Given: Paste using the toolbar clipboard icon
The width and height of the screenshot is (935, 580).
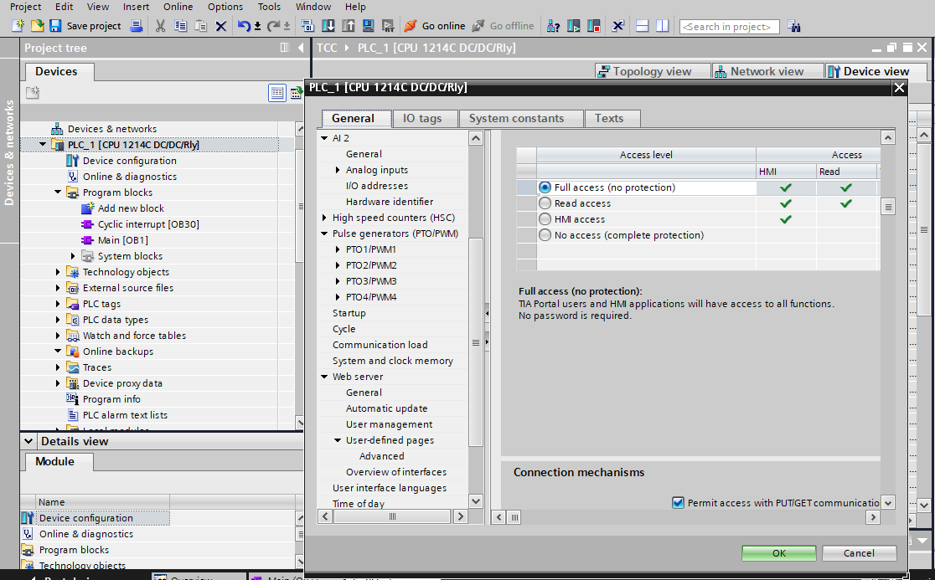Looking at the screenshot, I should pyautogui.click(x=201, y=26).
